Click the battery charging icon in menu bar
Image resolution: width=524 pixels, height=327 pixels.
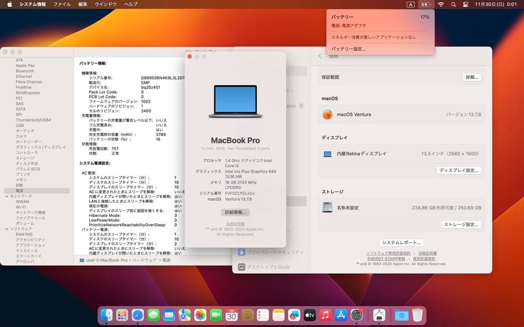(x=426, y=4)
